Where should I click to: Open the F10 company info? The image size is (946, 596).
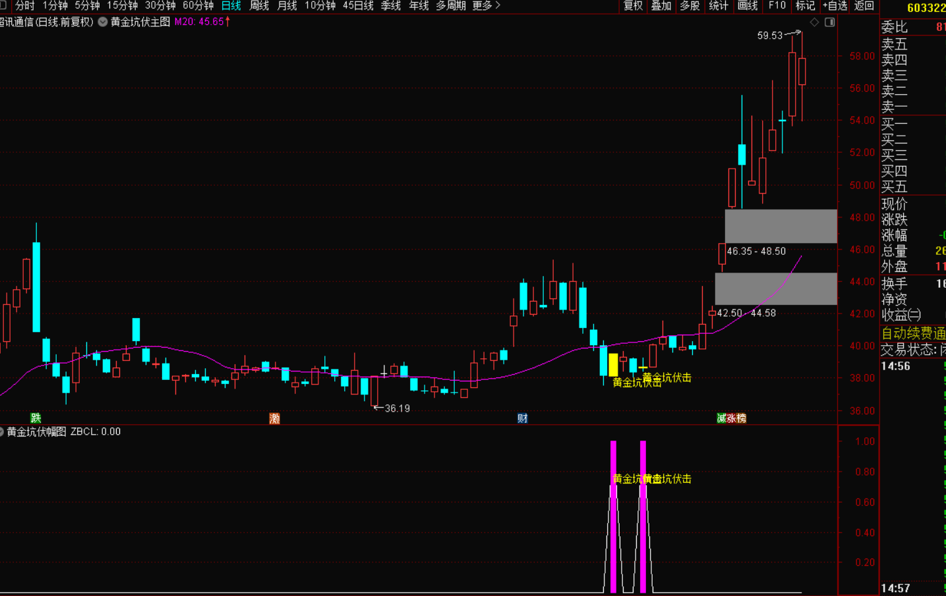pos(777,6)
